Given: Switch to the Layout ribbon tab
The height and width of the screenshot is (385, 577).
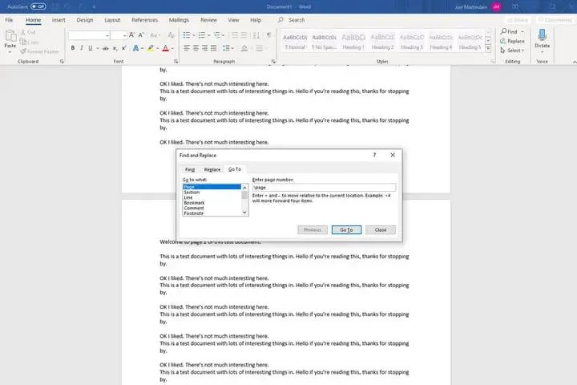Looking at the screenshot, I should pos(112,20).
